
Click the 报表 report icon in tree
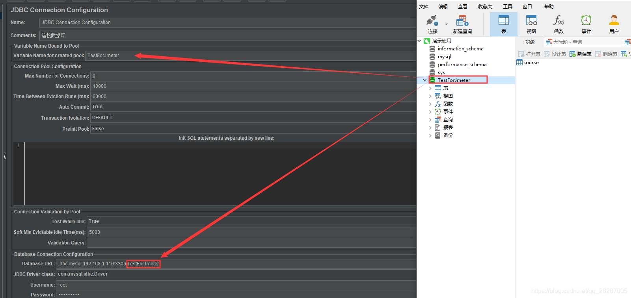pyautogui.click(x=438, y=128)
